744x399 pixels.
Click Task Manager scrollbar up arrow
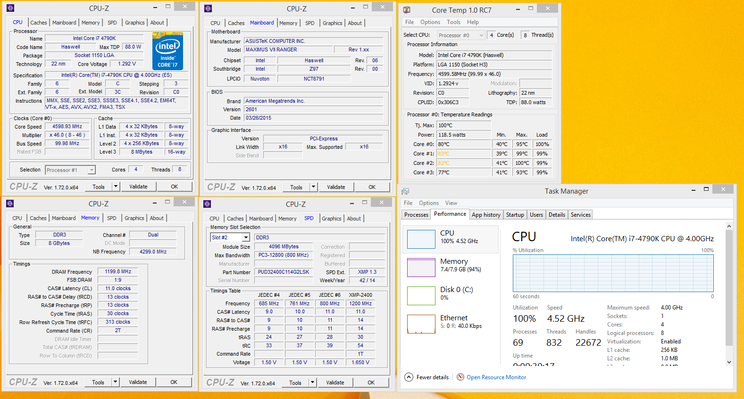point(729,227)
